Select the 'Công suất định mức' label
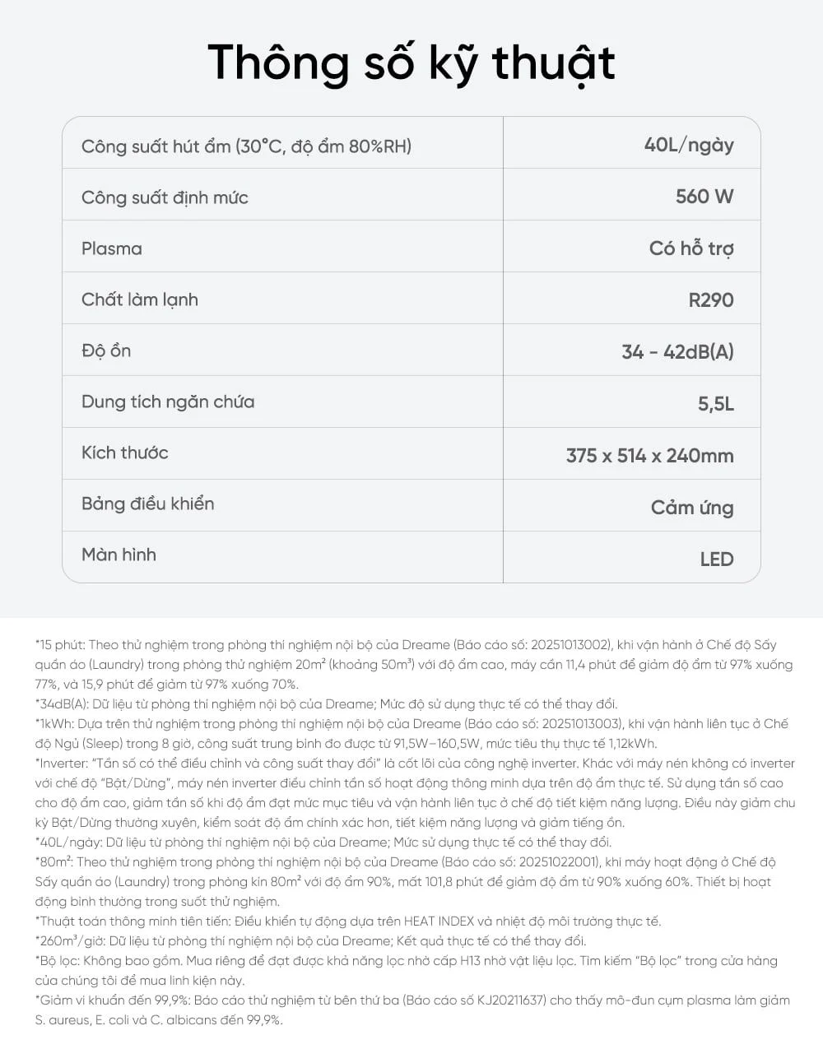The width and height of the screenshot is (823, 1049). (165, 197)
